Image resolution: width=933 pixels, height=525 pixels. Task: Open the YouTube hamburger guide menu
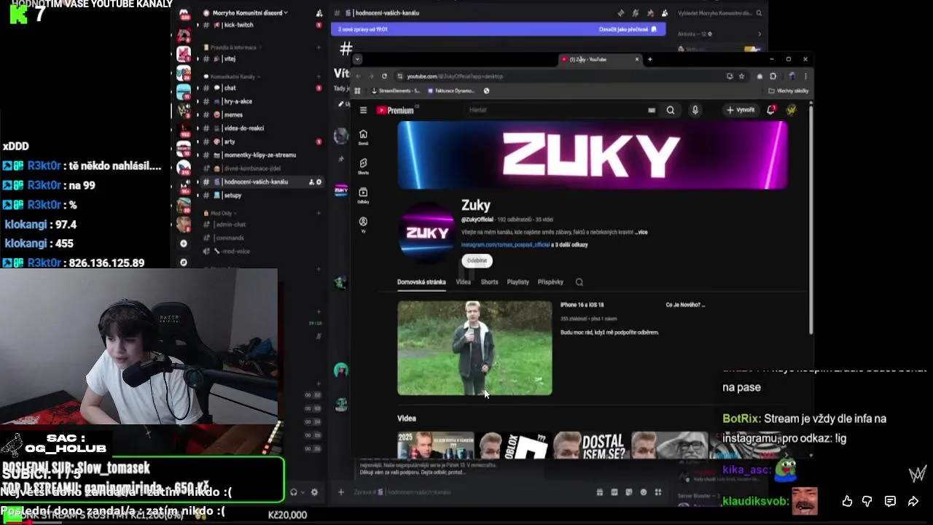point(363,110)
